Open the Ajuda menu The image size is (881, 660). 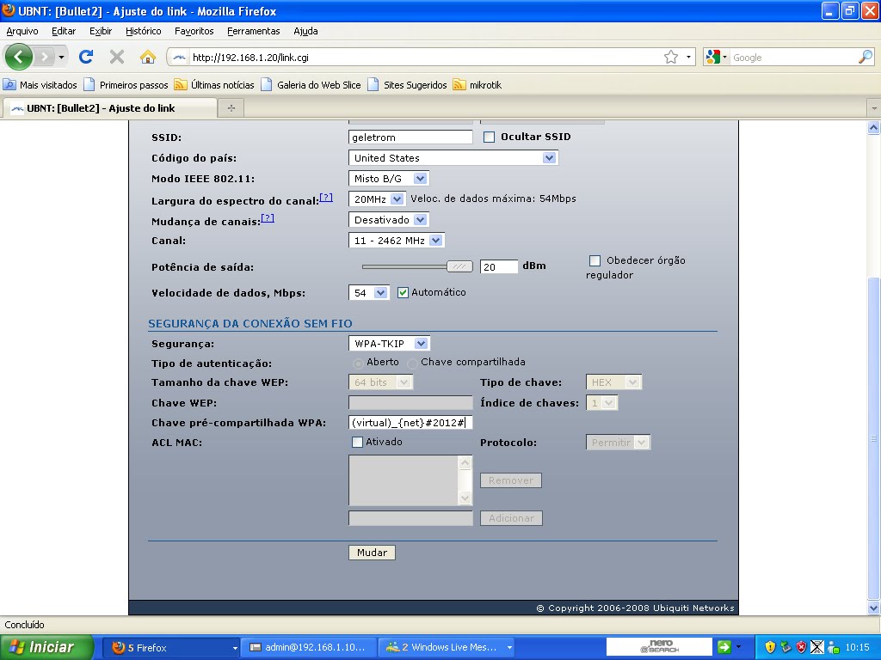[x=305, y=31]
